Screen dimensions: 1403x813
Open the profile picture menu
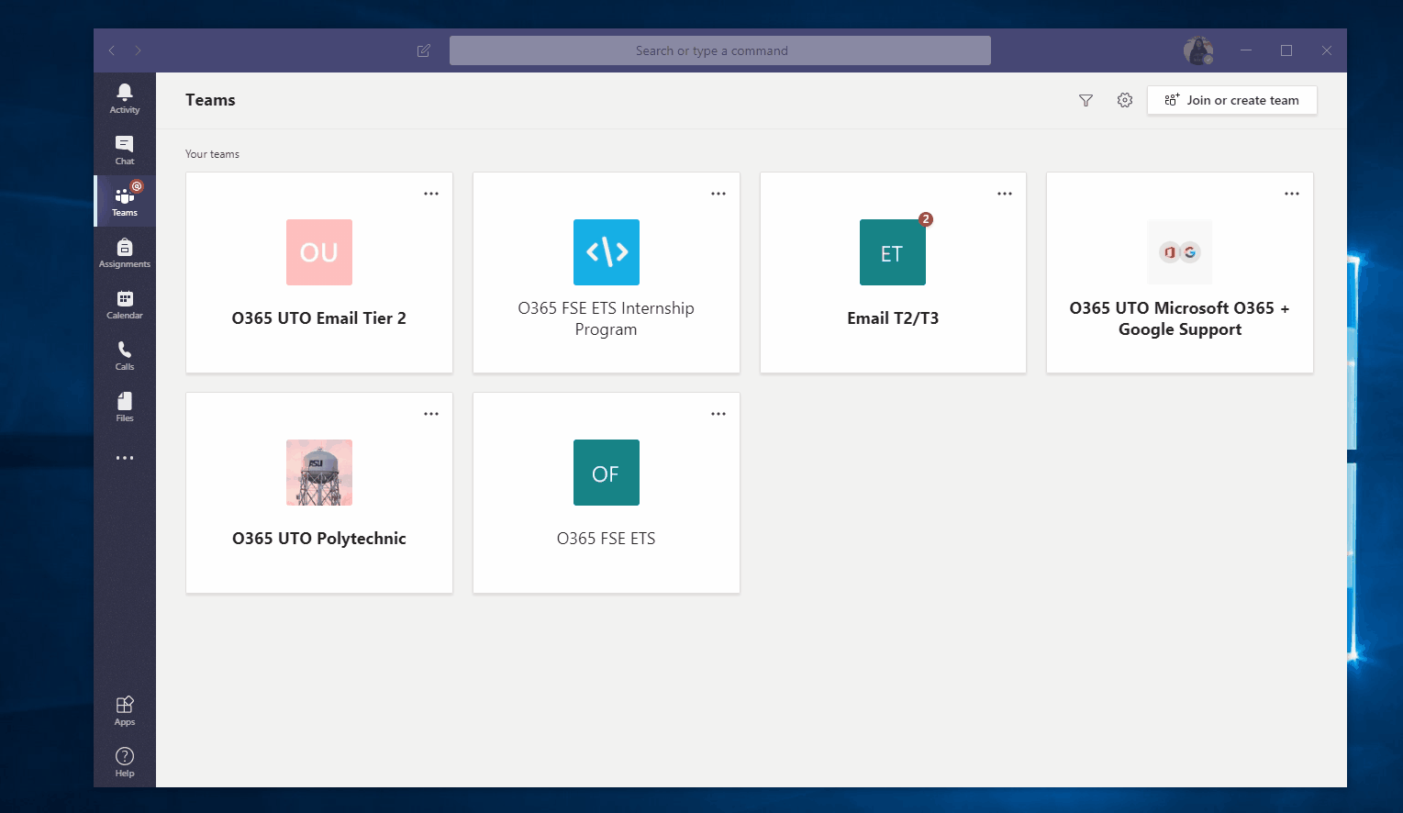1198,50
